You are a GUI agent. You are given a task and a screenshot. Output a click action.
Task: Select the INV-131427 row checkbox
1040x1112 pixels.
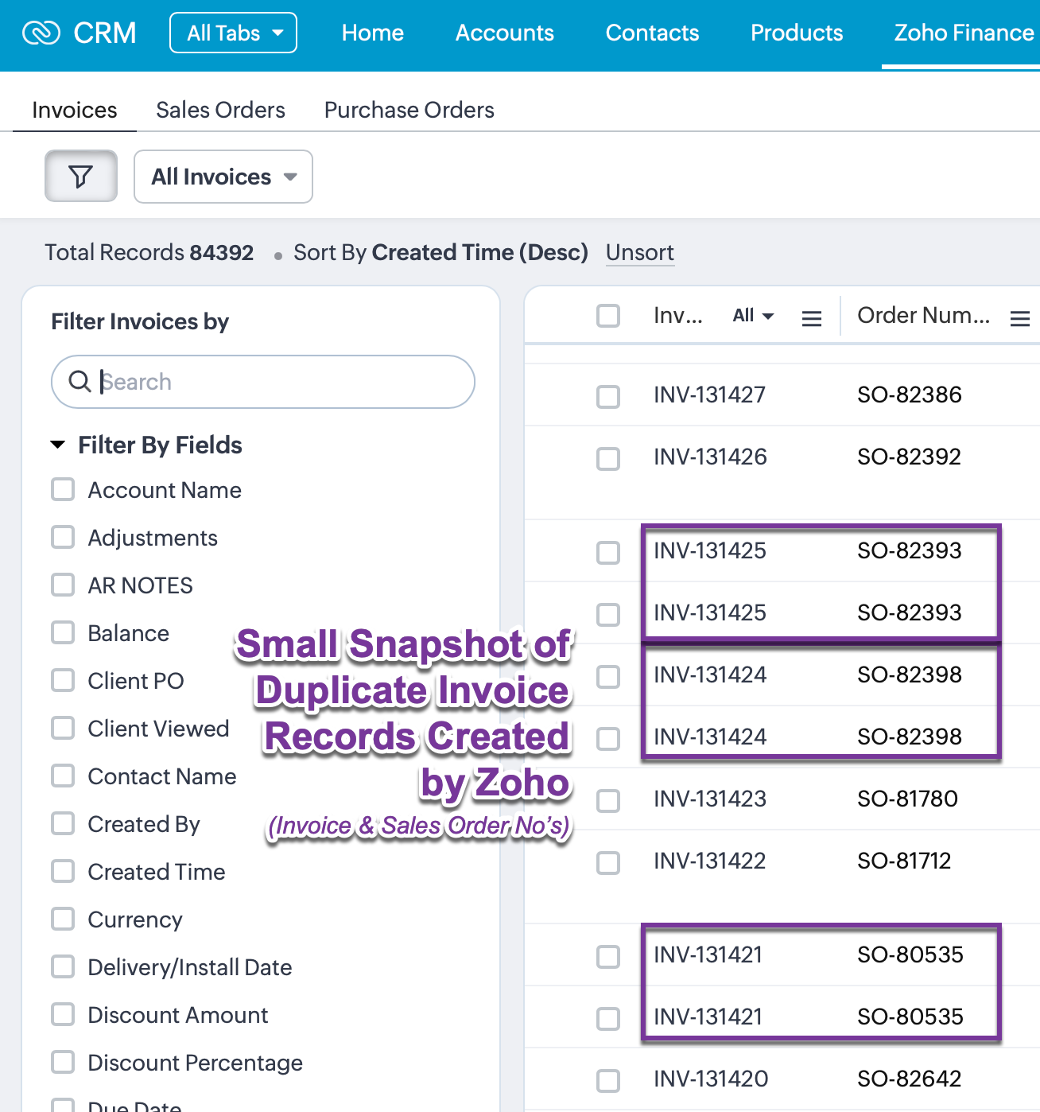[x=608, y=397]
